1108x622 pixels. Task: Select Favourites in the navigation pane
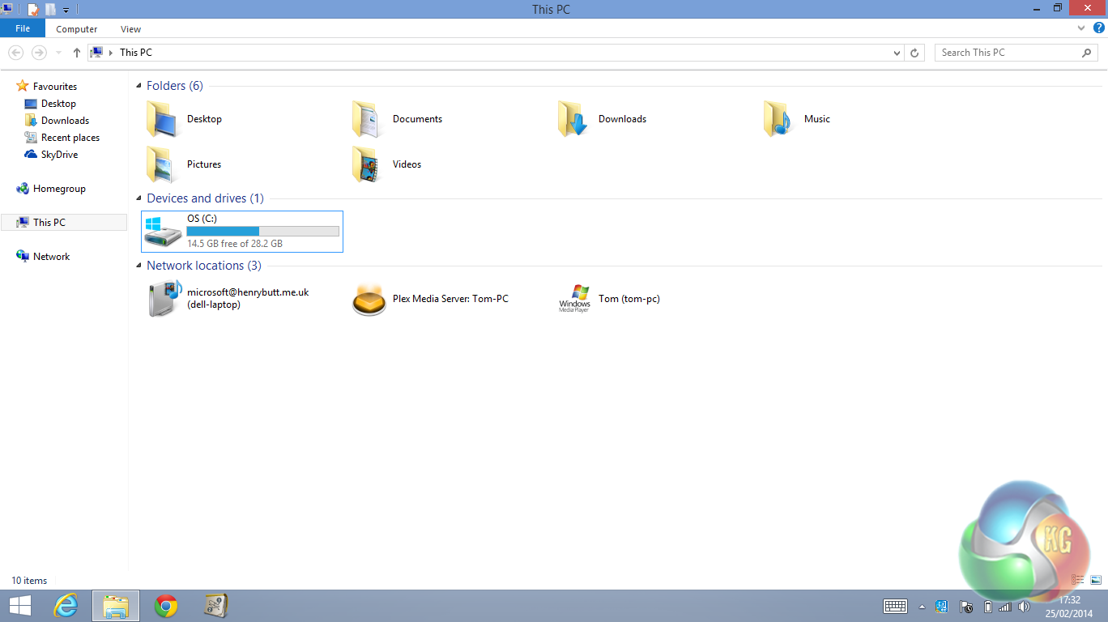[x=55, y=87]
